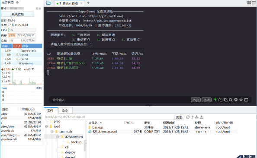Copy the IP address via 复制
This screenshot has height=158, width=257.
pyautogui.click(x=39, y=9)
